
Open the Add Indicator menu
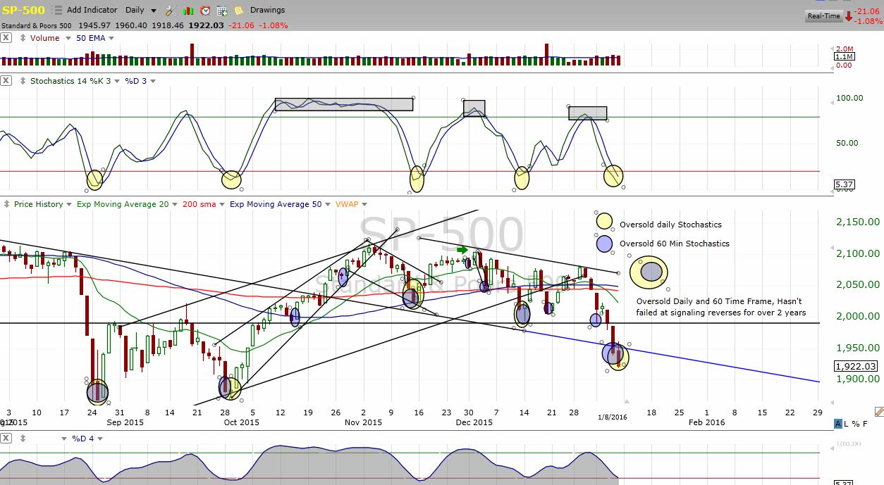click(92, 11)
